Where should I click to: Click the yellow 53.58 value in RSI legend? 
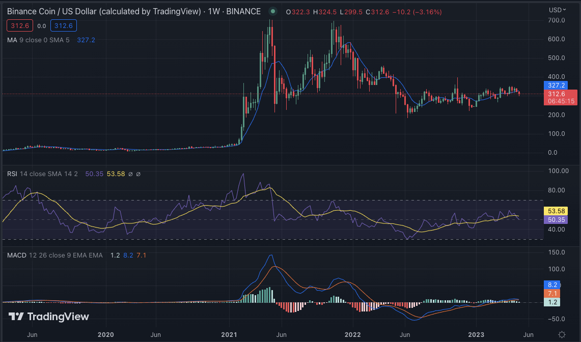(116, 174)
